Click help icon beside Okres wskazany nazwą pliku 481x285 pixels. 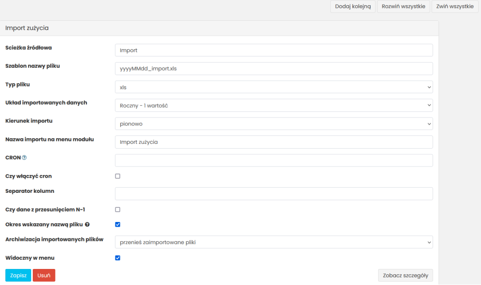click(x=87, y=224)
